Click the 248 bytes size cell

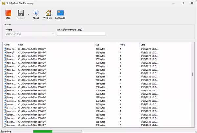point(100,125)
